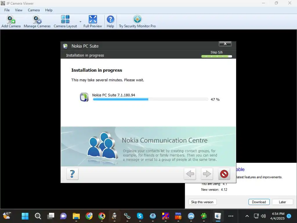297x223 pixels.
Task: Open Task View on the taskbar
Action: pyautogui.click(x=50, y=216)
